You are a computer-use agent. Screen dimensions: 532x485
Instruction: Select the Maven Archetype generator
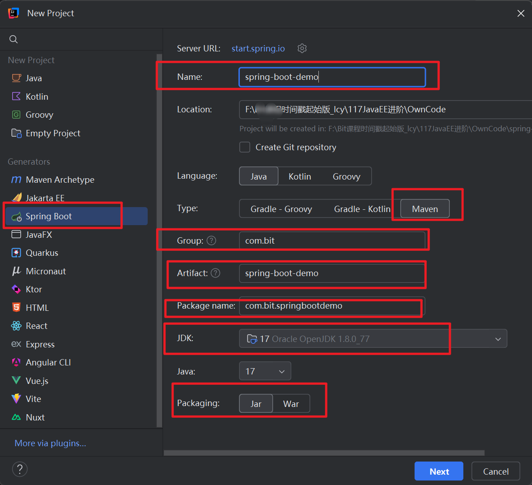tap(76, 180)
